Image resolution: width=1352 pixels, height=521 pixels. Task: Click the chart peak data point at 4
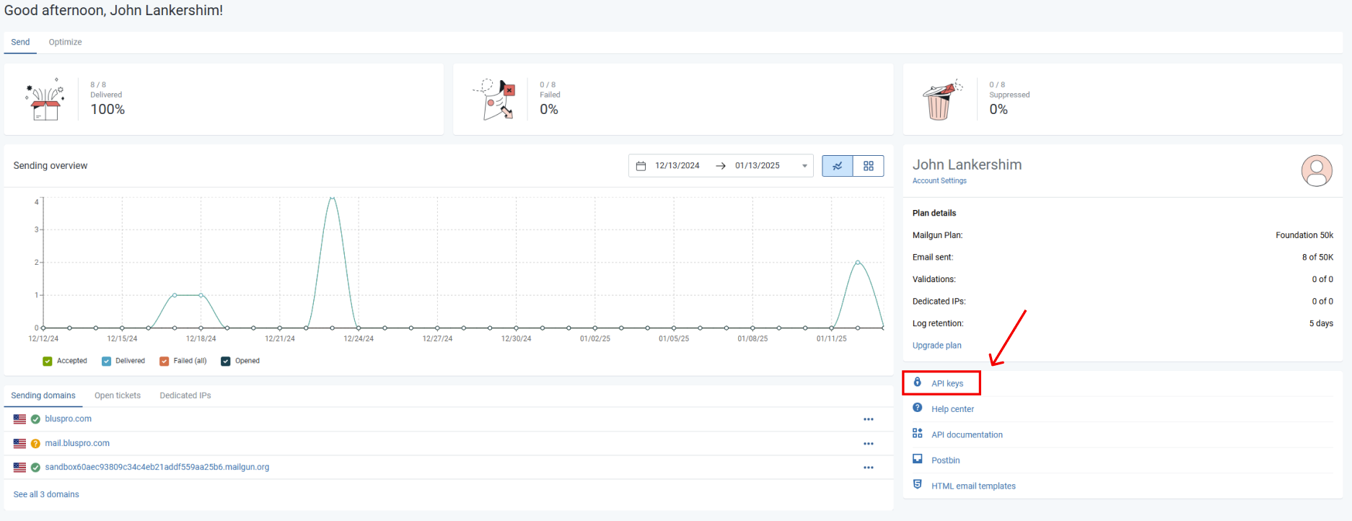pyautogui.click(x=332, y=197)
